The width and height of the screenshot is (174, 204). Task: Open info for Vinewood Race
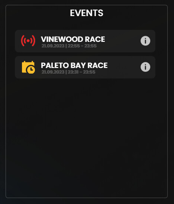[x=145, y=41]
